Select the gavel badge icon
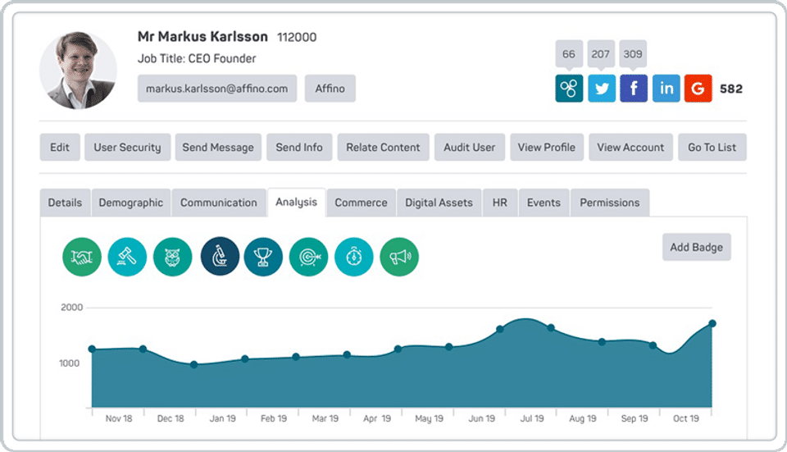The width and height of the screenshot is (787, 452). tap(127, 257)
